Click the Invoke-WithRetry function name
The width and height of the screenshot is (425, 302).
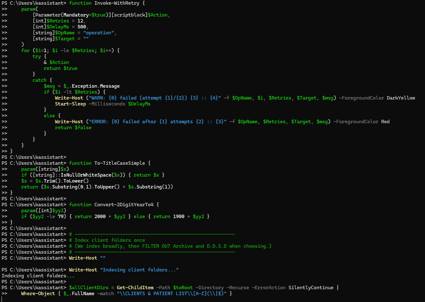tap(117, 3)
